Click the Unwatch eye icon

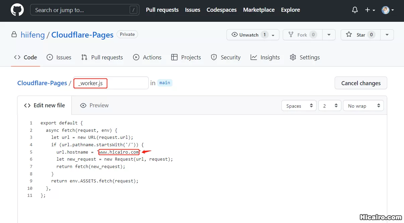[235, 35]
